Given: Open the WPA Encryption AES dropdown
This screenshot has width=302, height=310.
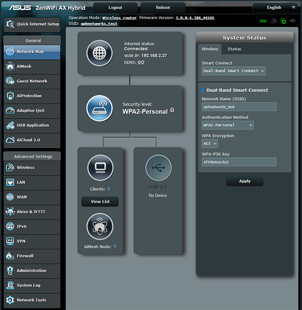Looking at the screenshot, I should [210, 144].
